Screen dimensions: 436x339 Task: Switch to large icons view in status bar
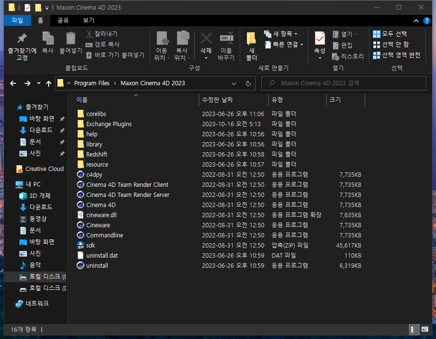click(425, 329)
